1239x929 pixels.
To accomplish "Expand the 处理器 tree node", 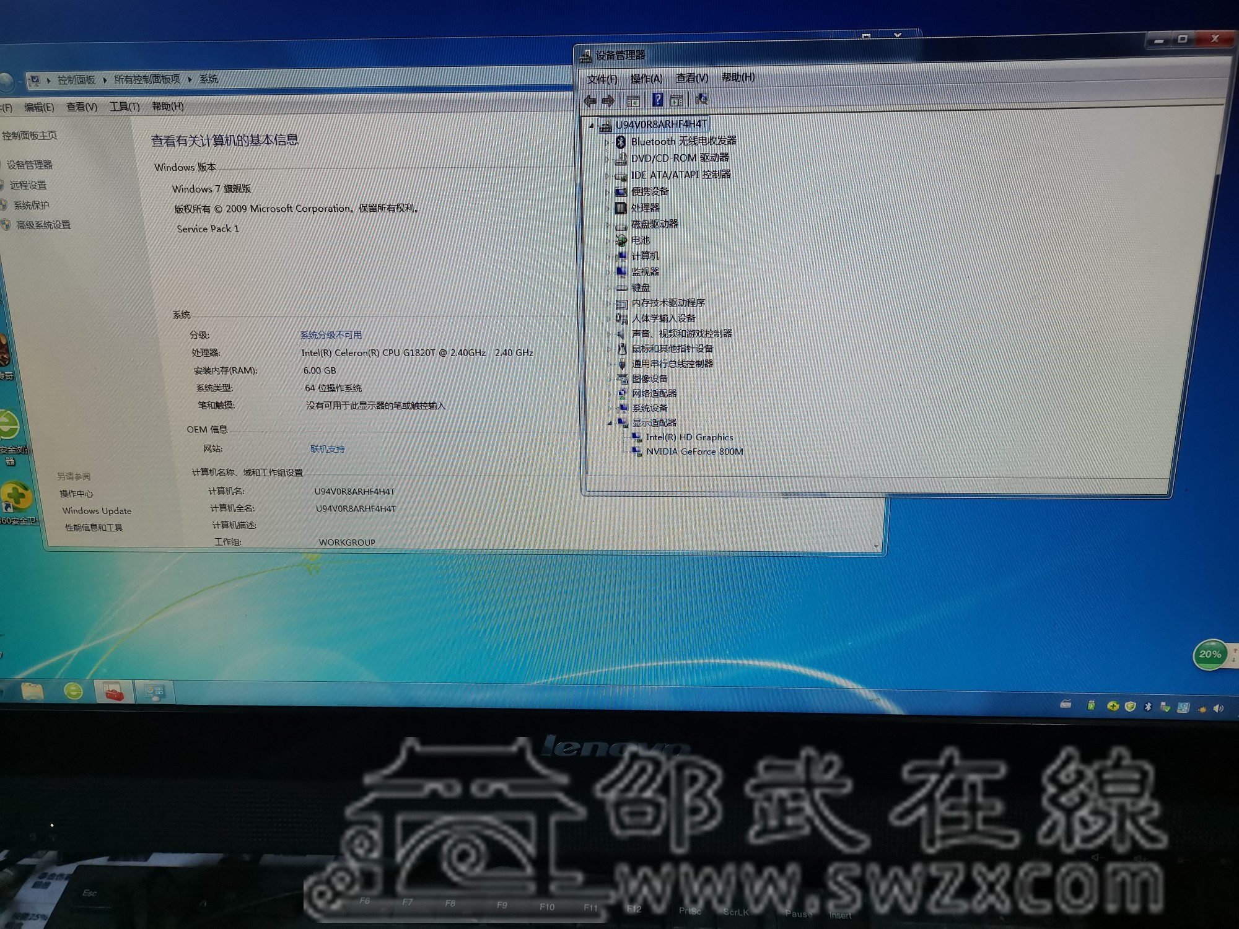I will [607, 208].
